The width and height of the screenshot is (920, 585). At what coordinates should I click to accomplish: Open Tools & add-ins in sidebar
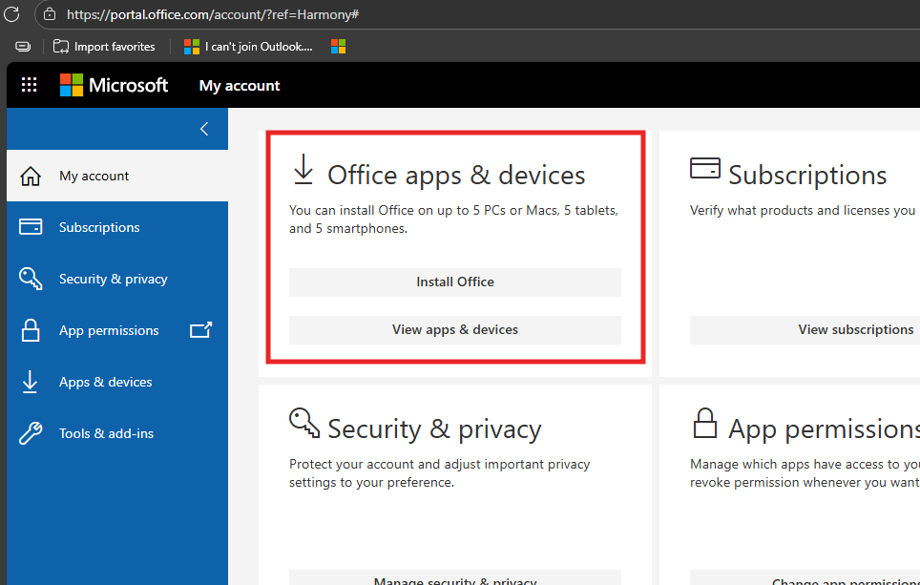117,433
